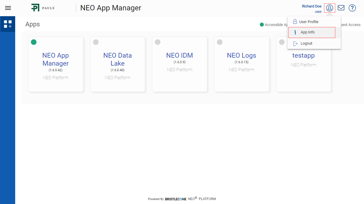Click grey status dot on NEO Data Lake

click(x=96, y=42)
